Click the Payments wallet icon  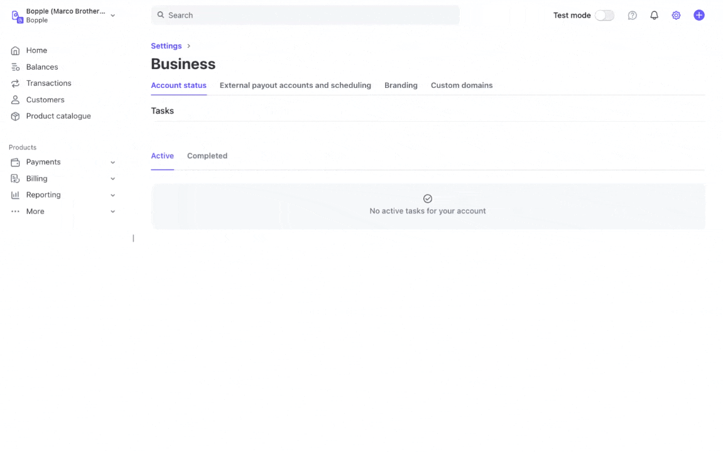(15, 162)
